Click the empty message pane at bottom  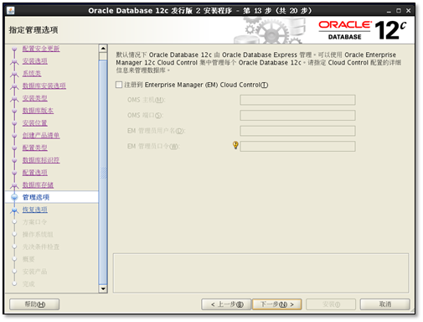click(261, 273)
